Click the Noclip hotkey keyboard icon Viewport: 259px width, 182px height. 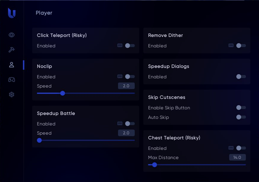click(x=120, y=77)
